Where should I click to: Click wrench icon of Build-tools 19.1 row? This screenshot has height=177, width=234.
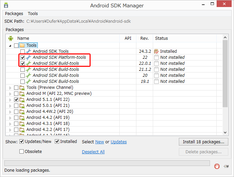[28, 81]
